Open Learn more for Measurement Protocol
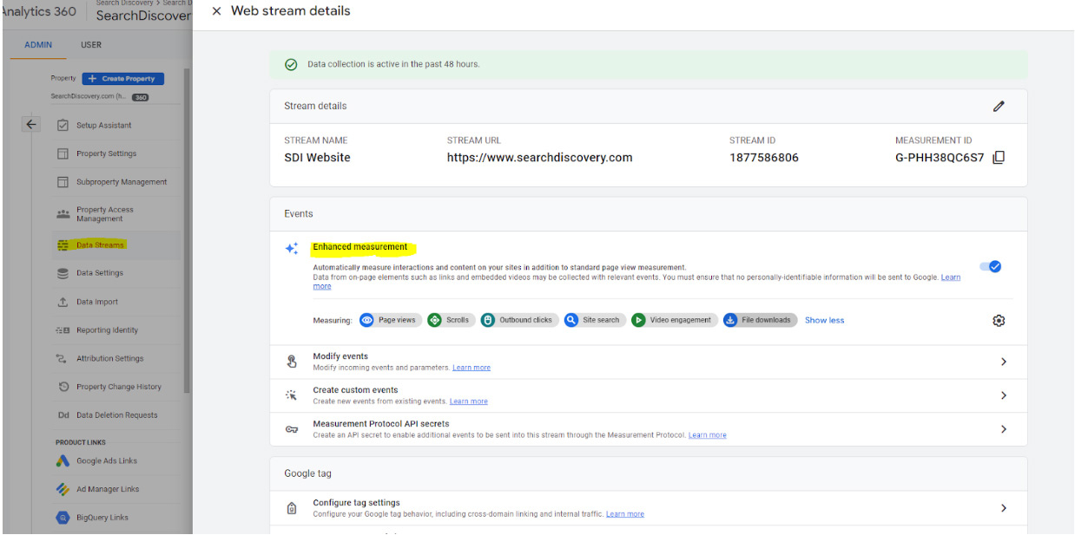Image resolution: width=1075 pixels, height=535 pixels. pos(708,435)
